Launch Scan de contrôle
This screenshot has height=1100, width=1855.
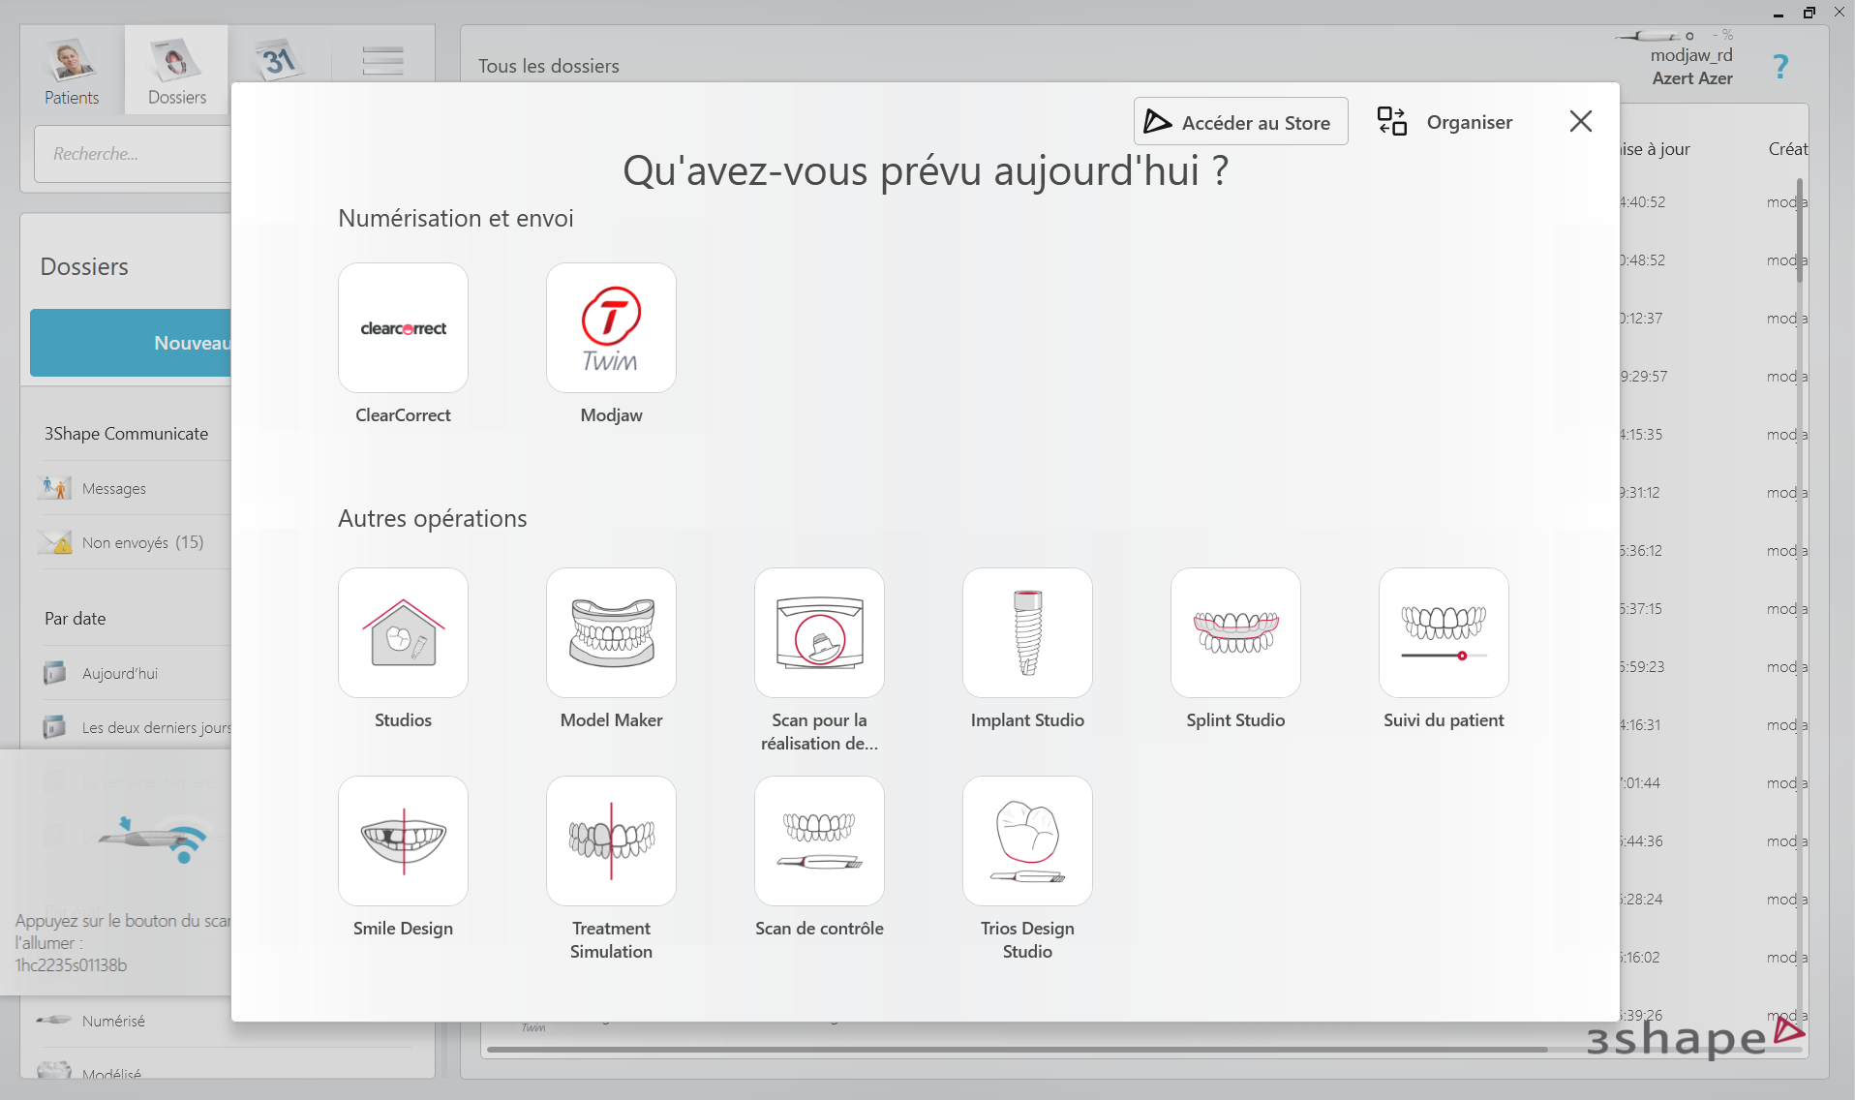click(819, 841)
